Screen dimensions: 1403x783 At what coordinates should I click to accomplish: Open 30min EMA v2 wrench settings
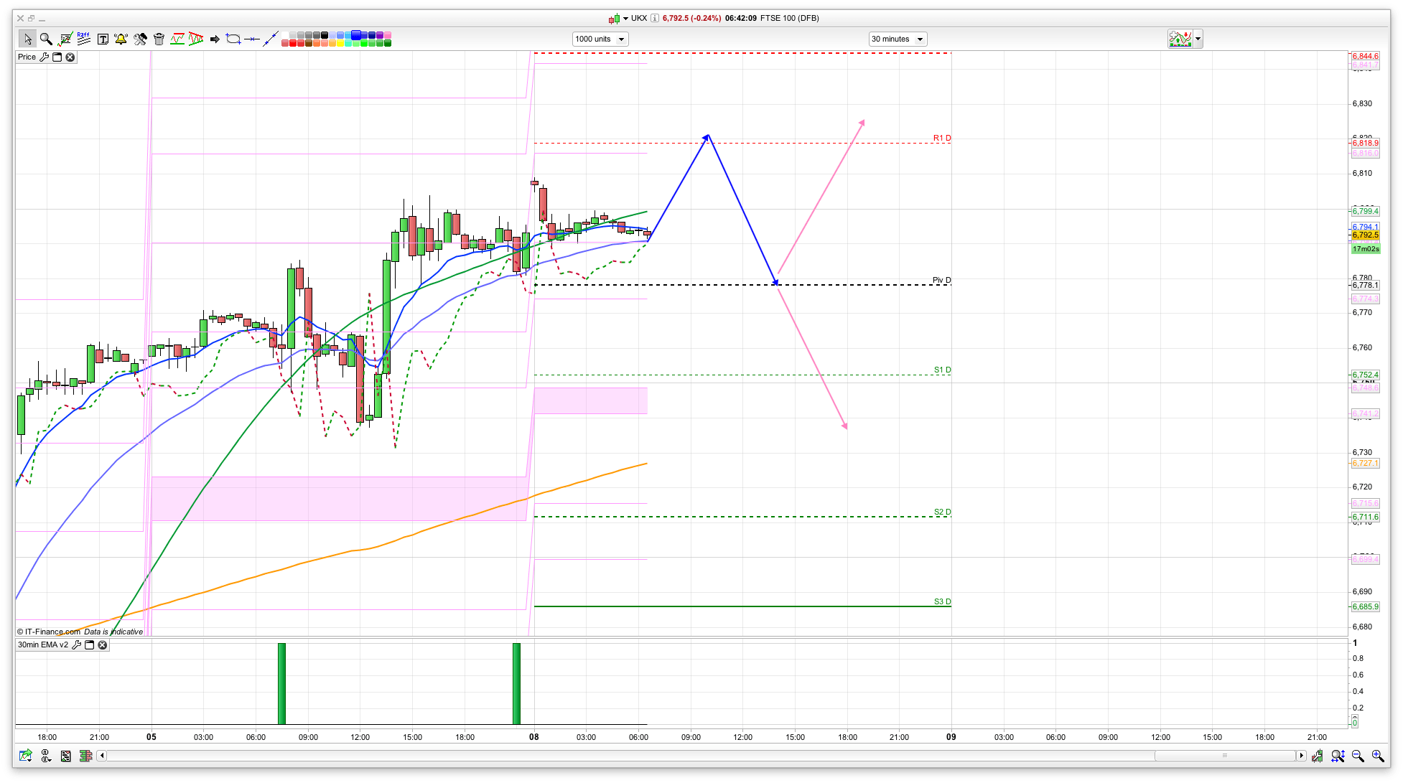click(x=76, y=644)
